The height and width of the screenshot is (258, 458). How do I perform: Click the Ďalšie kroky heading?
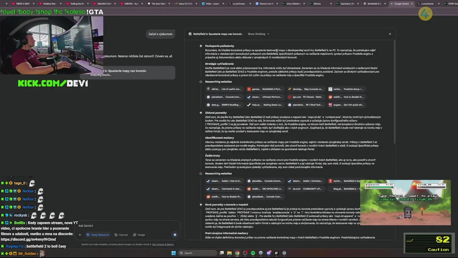(213, 156)
